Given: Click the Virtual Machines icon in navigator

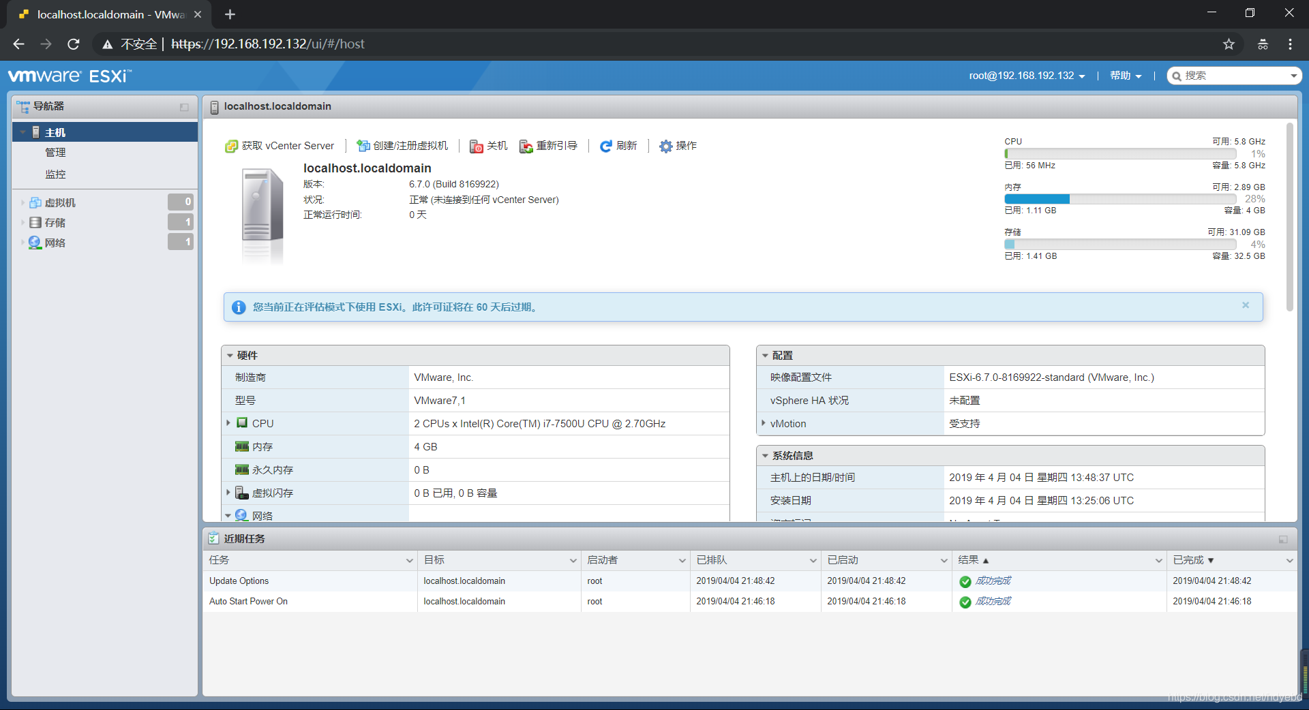Looking at the screenshot, I should 35,202.
